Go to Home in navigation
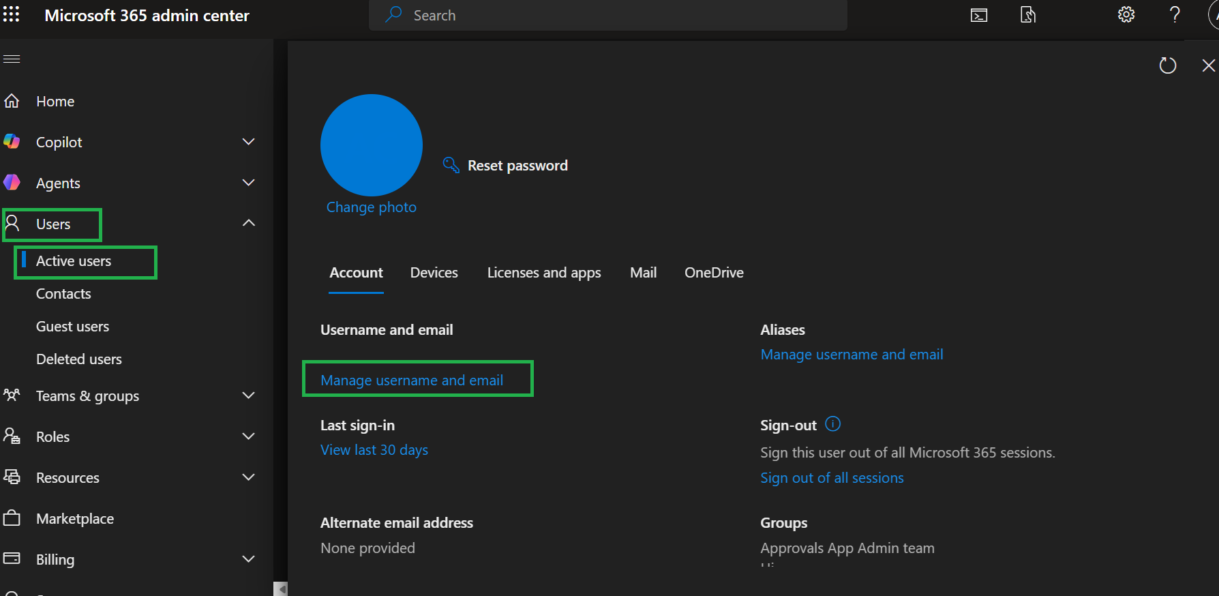 pos(55,102)
